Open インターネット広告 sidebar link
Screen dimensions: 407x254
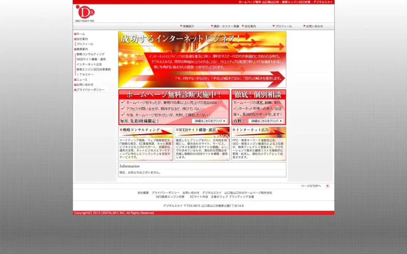click(x=89, y=64)
